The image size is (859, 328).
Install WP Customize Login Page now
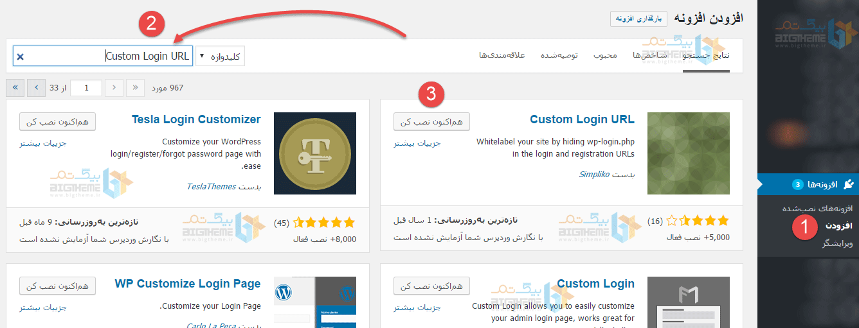tap(58, 286)
